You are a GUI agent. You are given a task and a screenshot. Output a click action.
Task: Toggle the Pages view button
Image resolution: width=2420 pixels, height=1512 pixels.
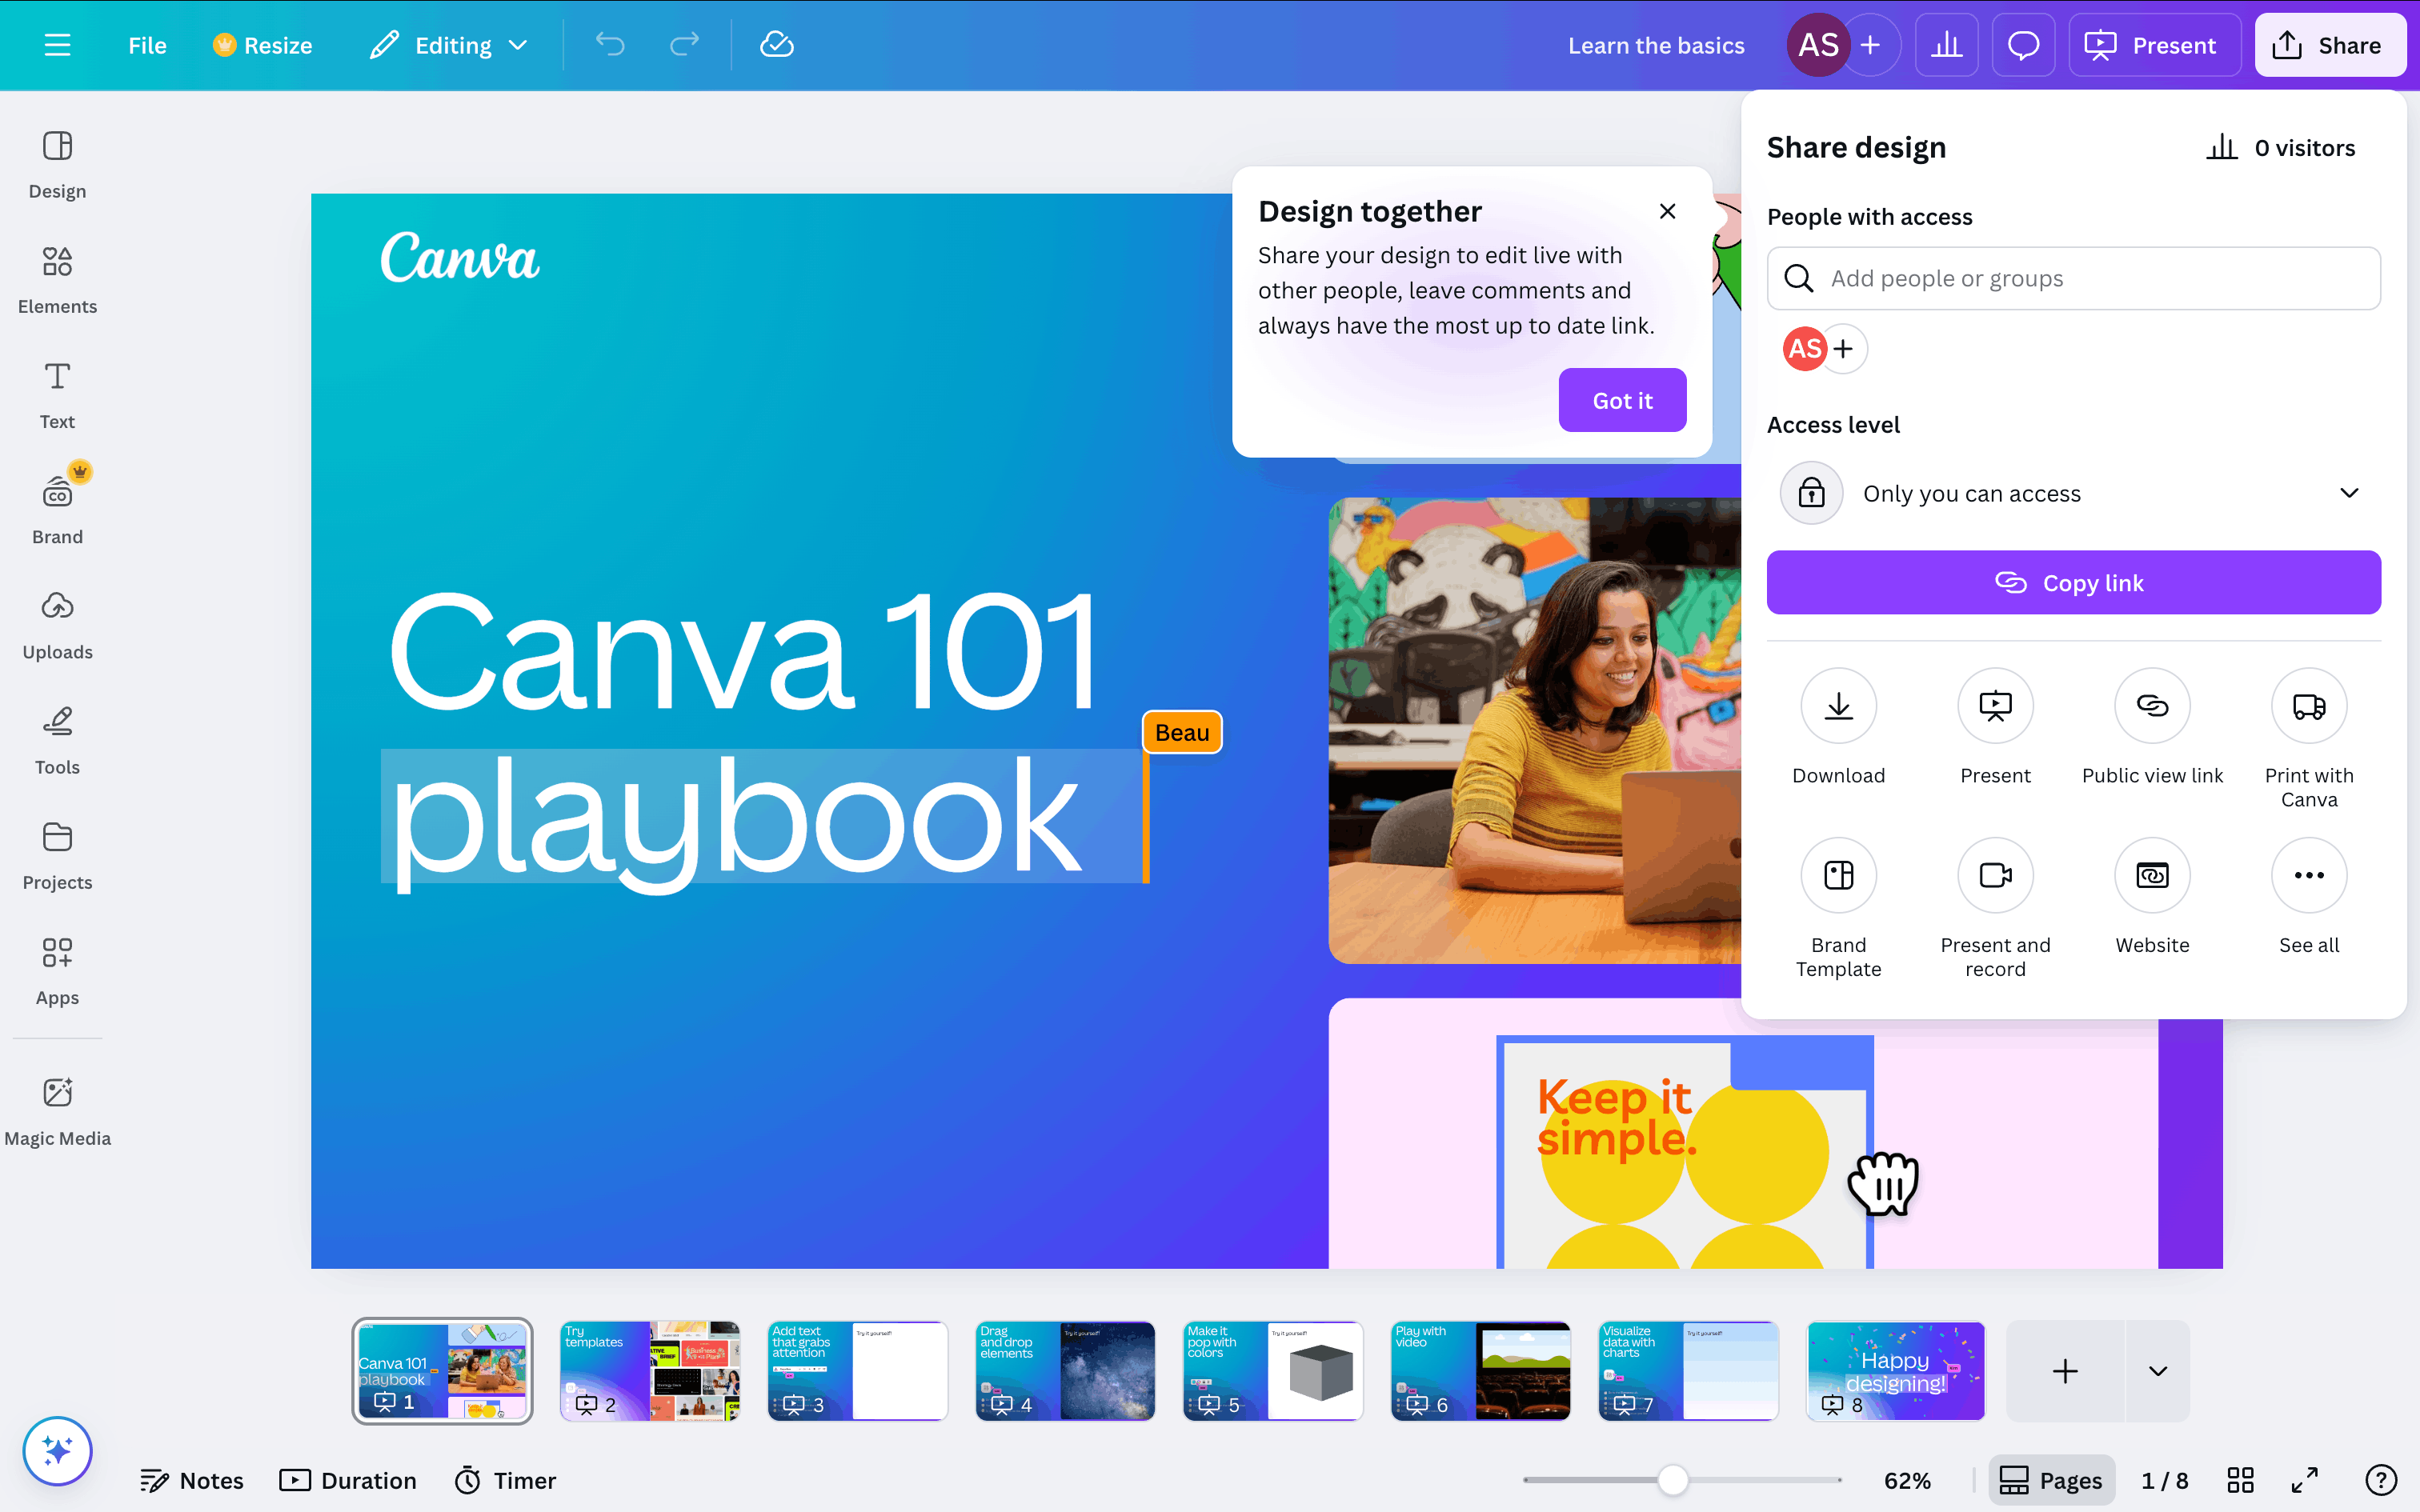2051,1480
